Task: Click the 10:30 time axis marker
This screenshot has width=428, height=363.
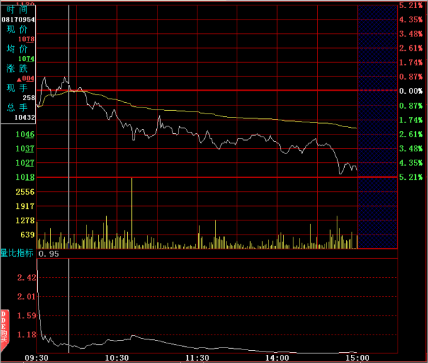Action: (118, 357)
